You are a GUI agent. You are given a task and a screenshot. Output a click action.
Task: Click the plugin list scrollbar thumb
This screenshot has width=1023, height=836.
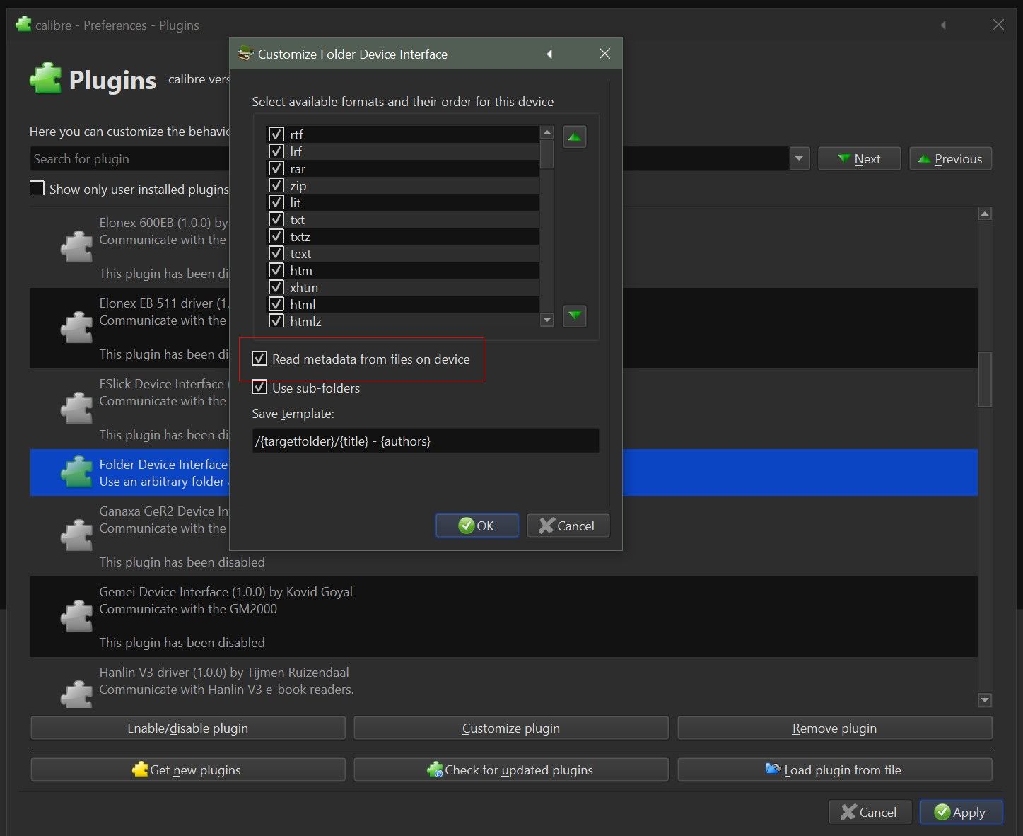tap(985, 379)
